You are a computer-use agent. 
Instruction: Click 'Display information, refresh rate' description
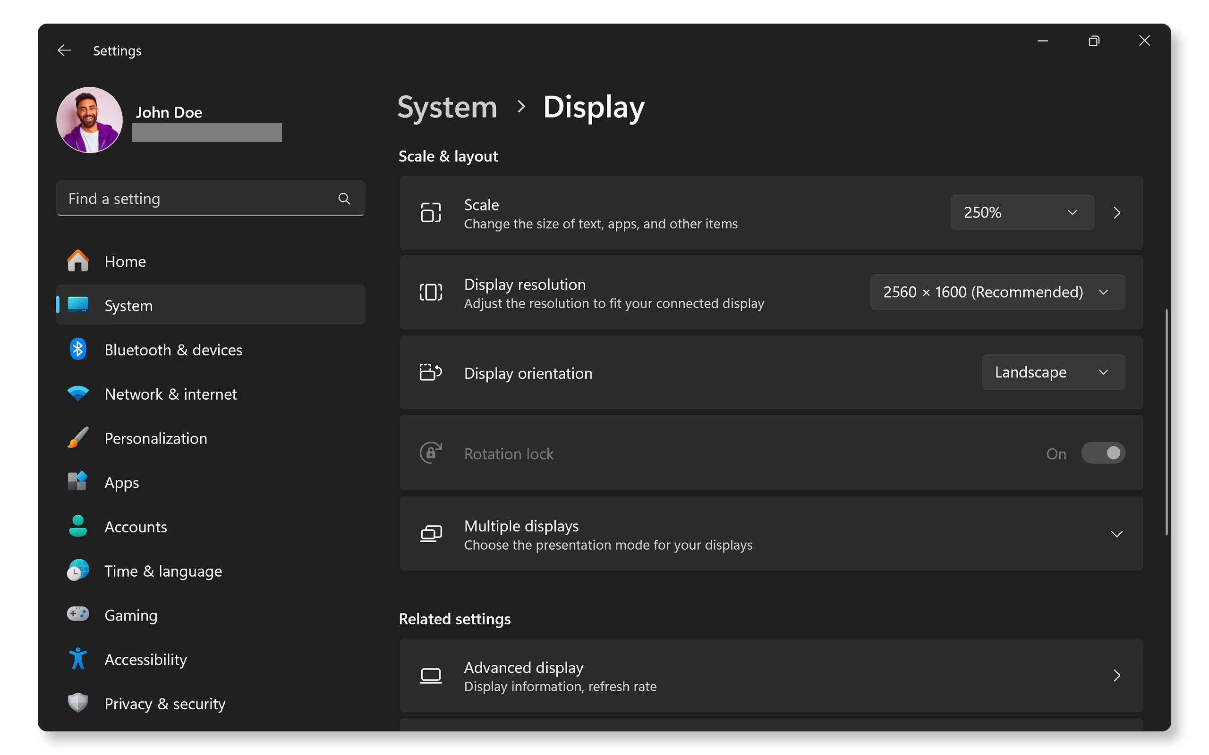coord(560,687)
